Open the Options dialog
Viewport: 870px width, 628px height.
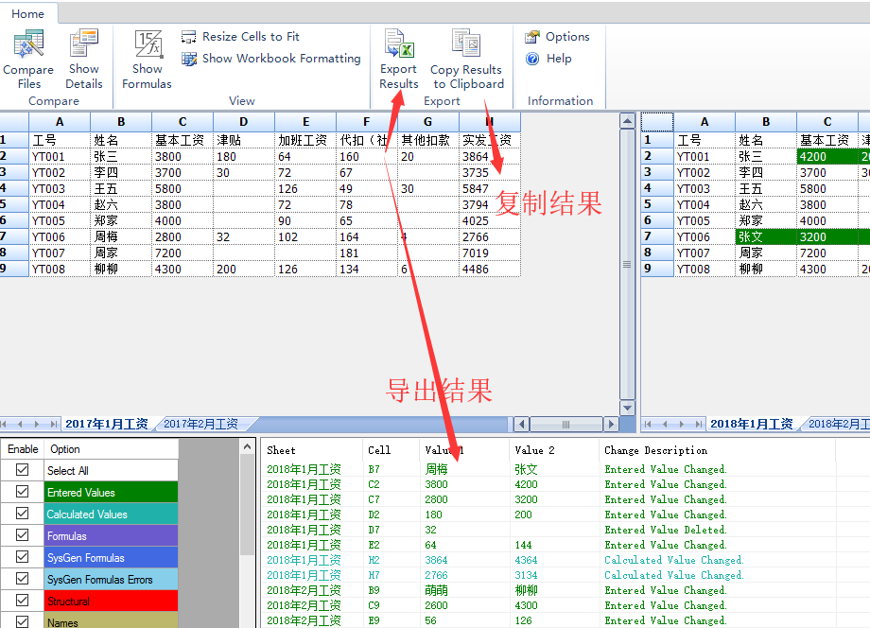click(557, 37)
